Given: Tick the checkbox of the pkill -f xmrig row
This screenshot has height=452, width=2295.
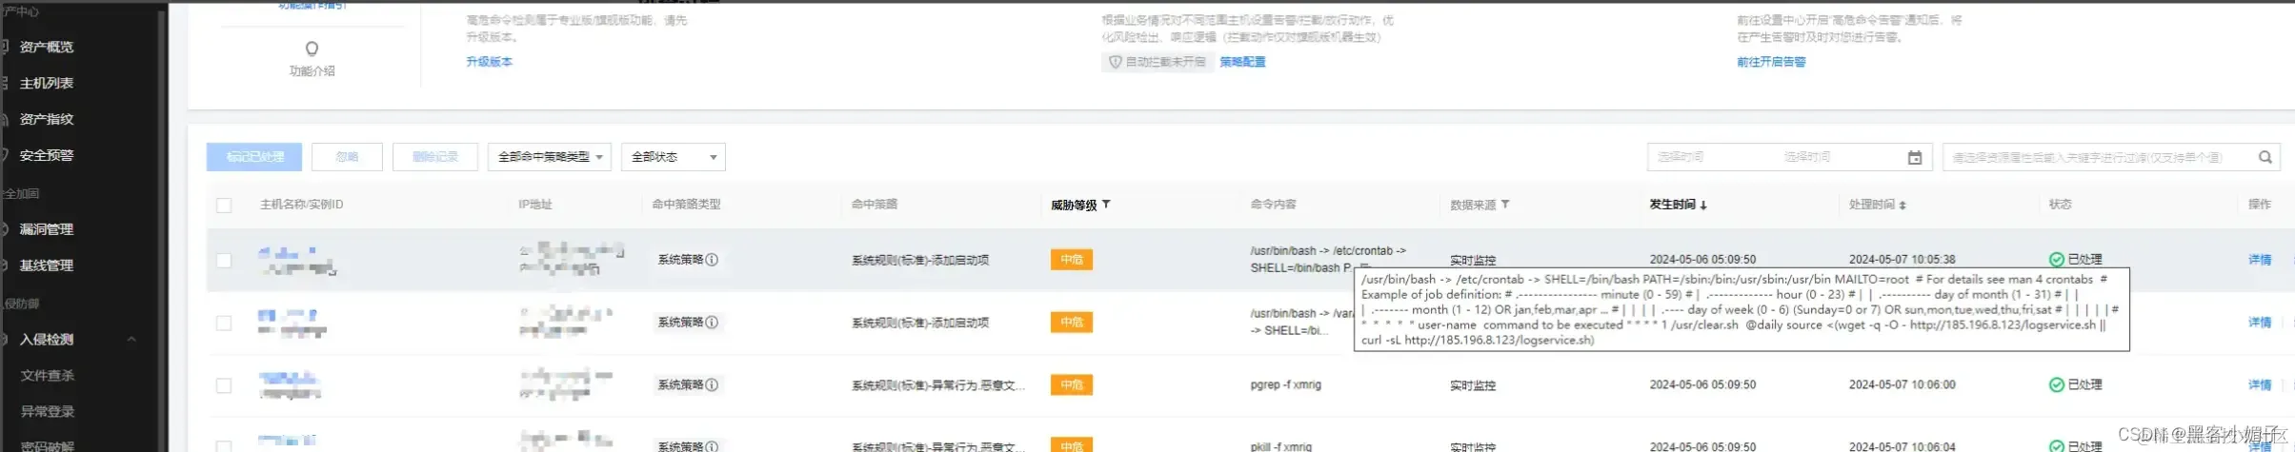Looking at the screenshot, I should point(224,446).
